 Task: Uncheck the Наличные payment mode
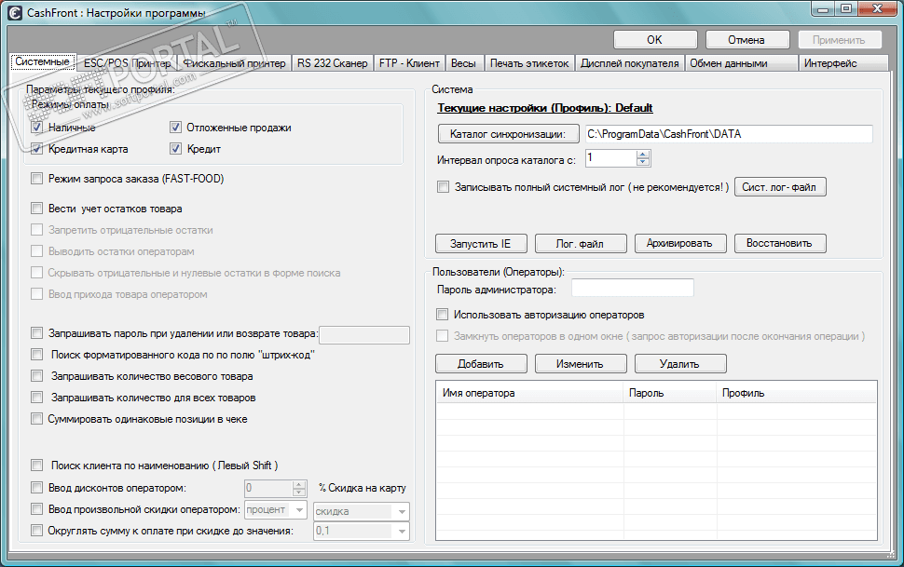pos(37,128)
